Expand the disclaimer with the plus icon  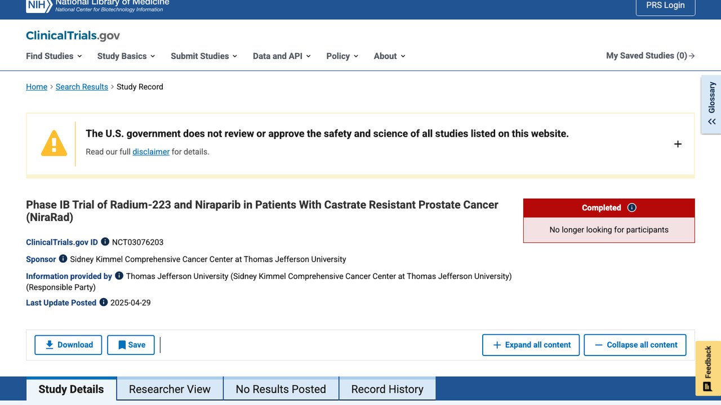click(678, 144)
